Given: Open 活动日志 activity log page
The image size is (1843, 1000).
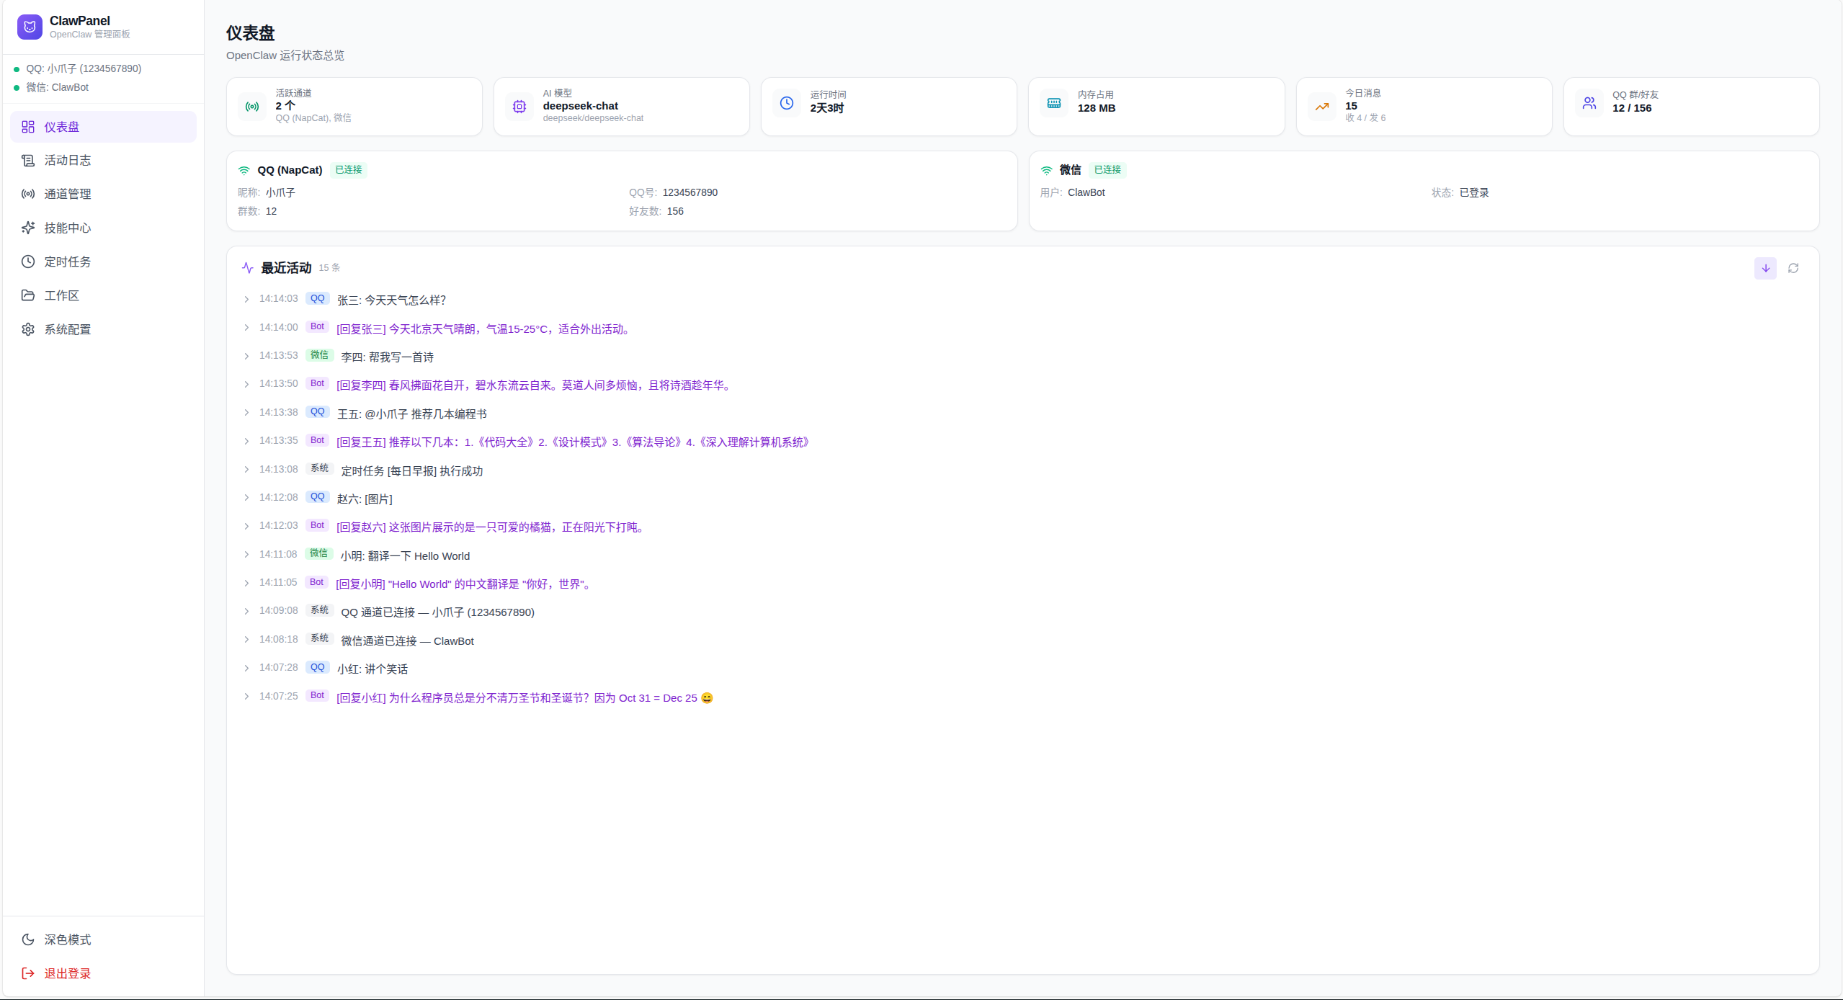Looking at the screenshot, I should point(67,160).
